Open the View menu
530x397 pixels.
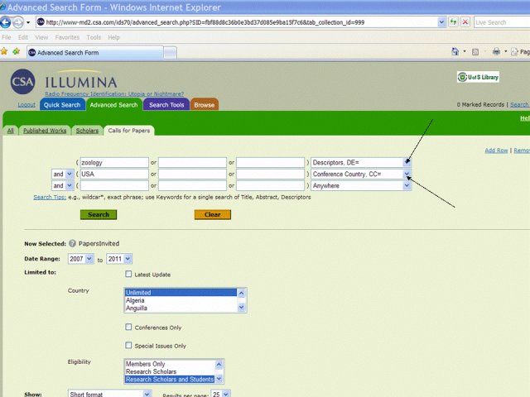pos(41,37)
